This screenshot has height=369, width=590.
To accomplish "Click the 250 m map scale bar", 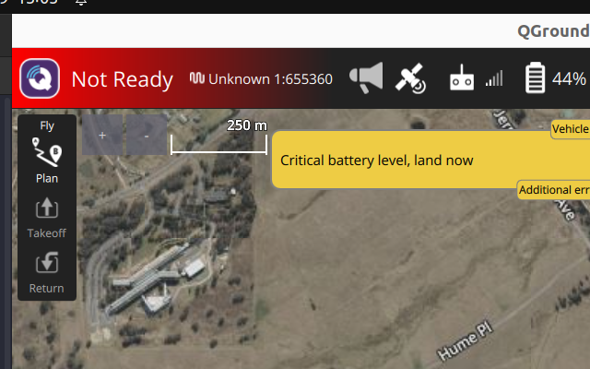I will point(219,137).
